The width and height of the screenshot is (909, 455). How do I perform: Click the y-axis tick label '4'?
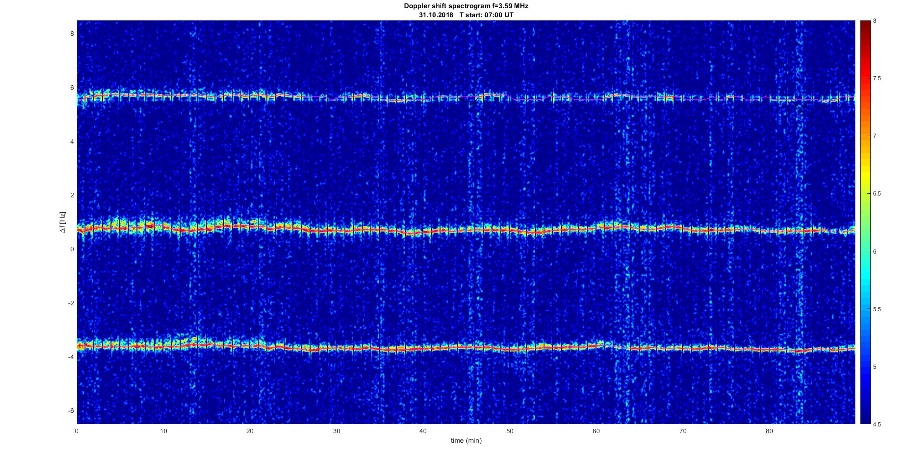point(72,142)
